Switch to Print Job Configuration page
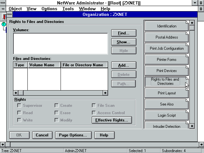The width and height of the screenshot is (204, 153). pyautogui.click(x=167, y=48)
